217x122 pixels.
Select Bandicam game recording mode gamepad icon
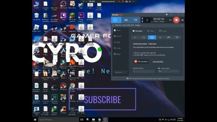click(126, 20)
